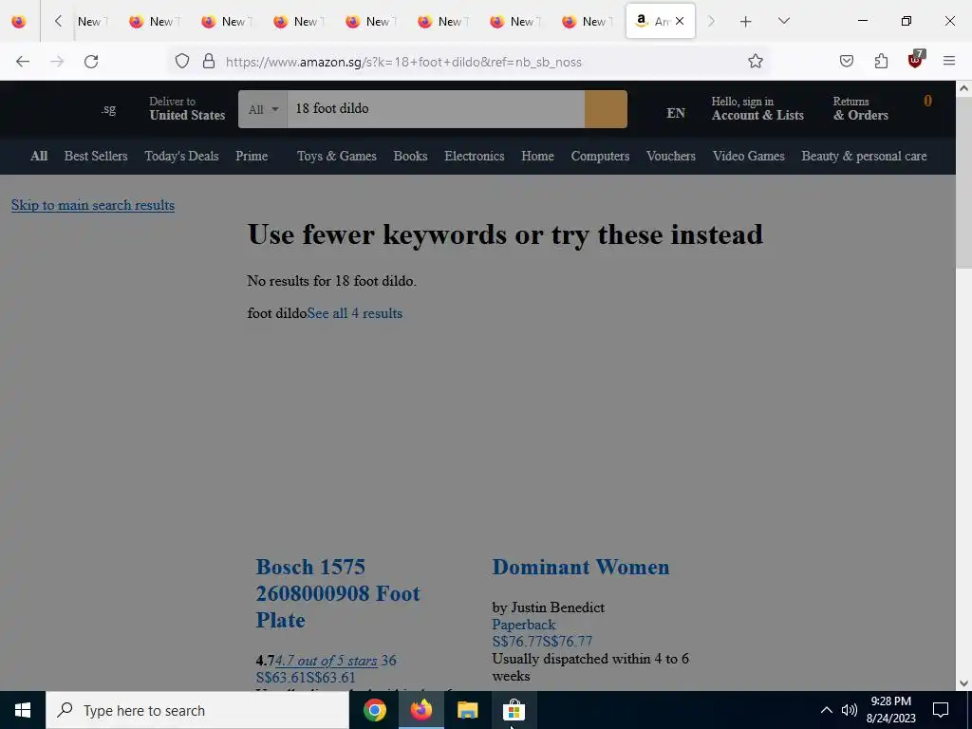Viewport: 972px width, 729px height.
Task: Open the All navigation menu
Action: pyautogui.click(x=39, y=157)
